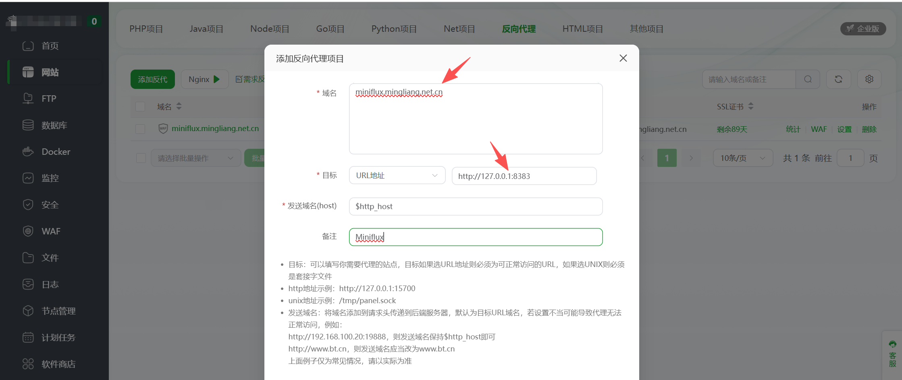Click the search magnifier icon
Screen dimensions: 902x380
tap(808, 79)
